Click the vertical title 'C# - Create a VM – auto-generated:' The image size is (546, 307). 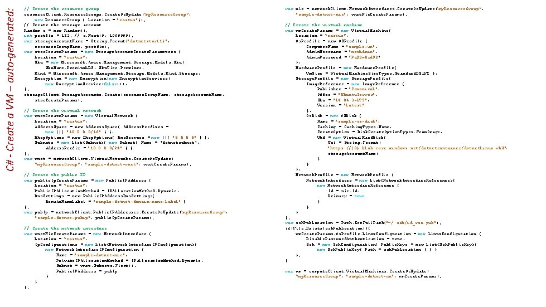(x=10, y=90)
